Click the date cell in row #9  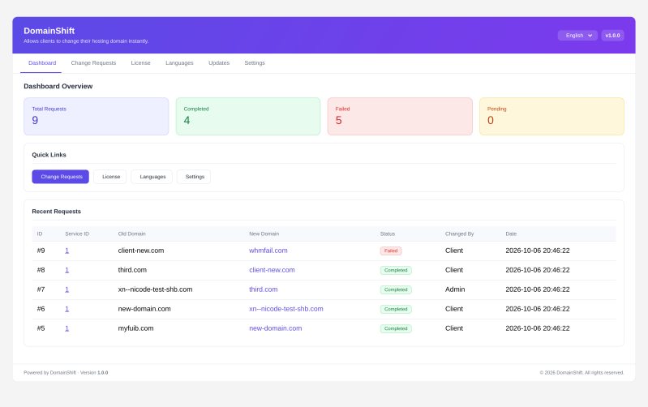[538, 251]
